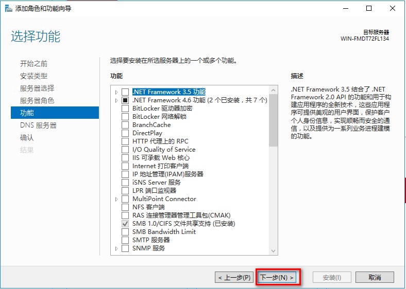The height and width of the screenshot is (289, 406).
Task: Expand .NET Framework 3.5 功能 tree node
Action: coord(116,92)
